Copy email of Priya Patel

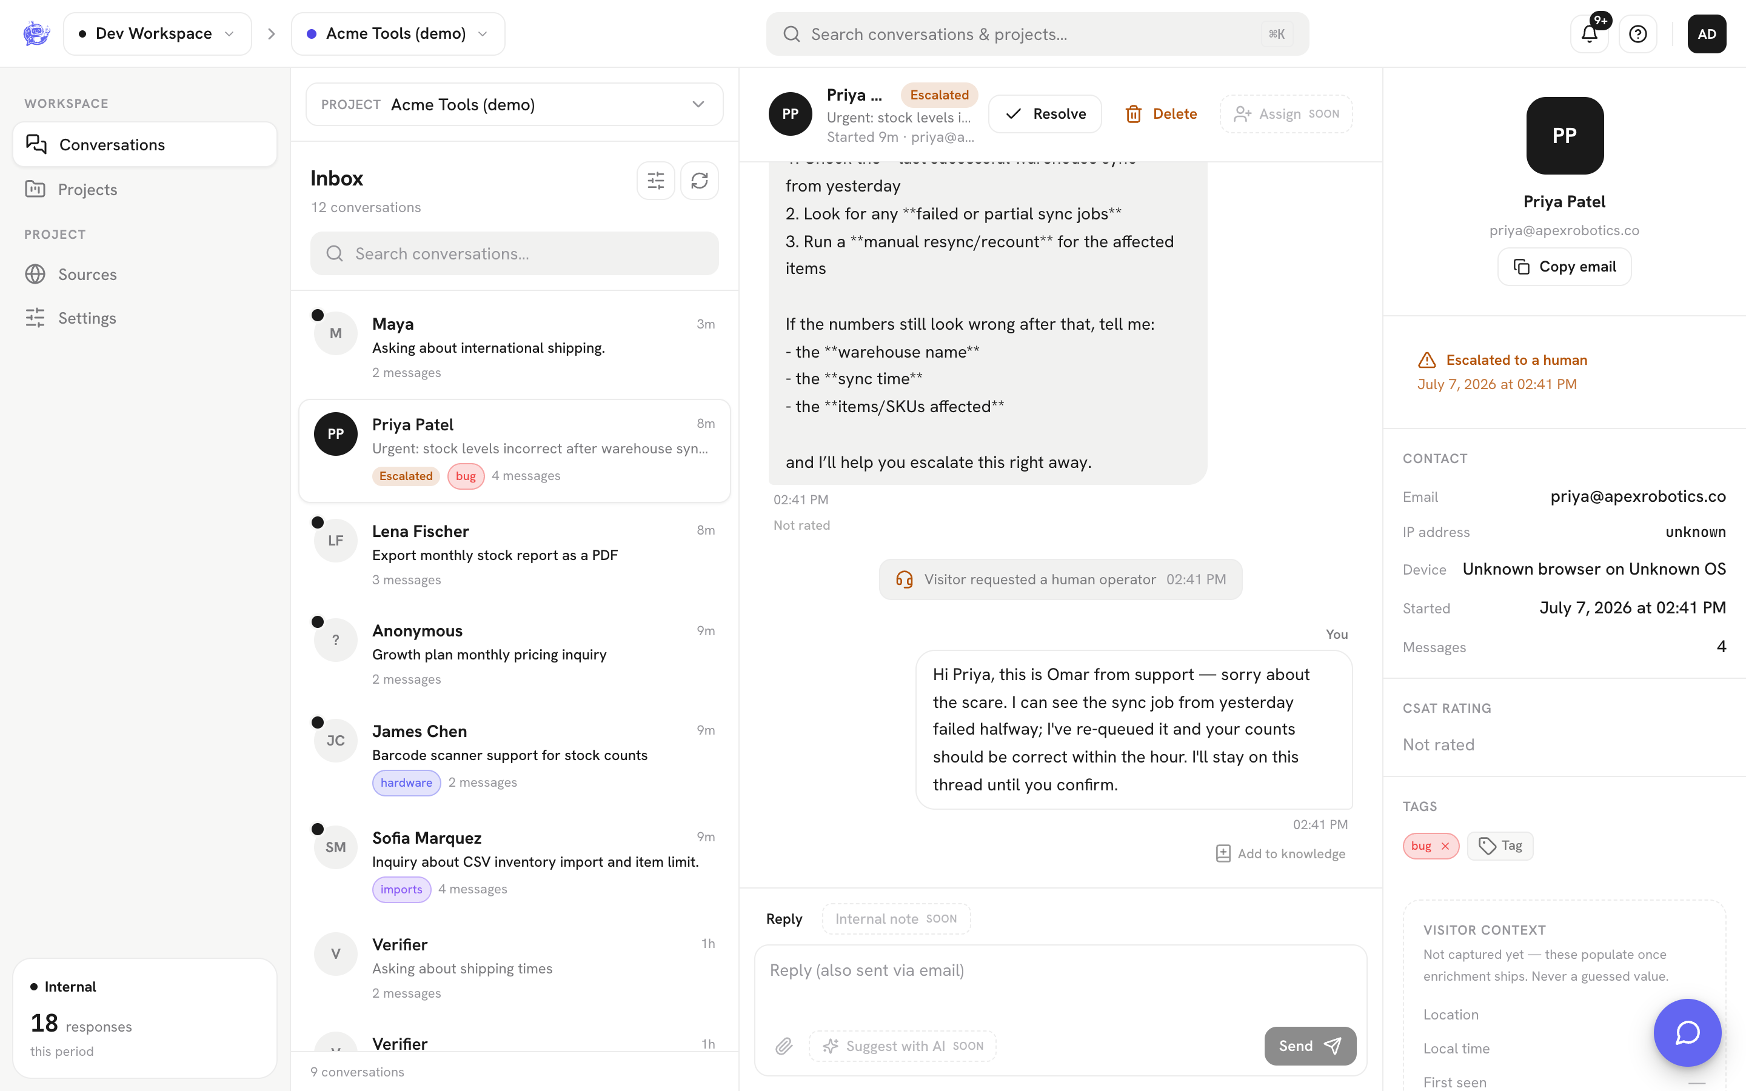tap(1564, 267)
